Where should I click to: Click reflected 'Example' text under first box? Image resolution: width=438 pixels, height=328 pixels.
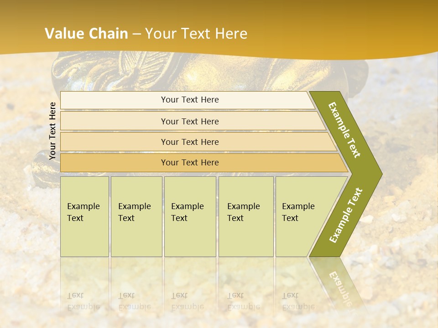[x=83, y=307]
